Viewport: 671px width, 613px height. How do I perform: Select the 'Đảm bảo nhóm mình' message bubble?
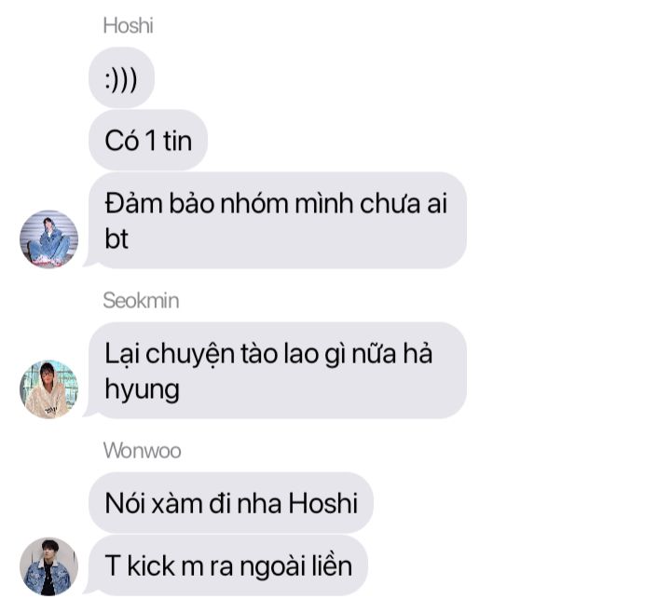(x=278, y=221)
